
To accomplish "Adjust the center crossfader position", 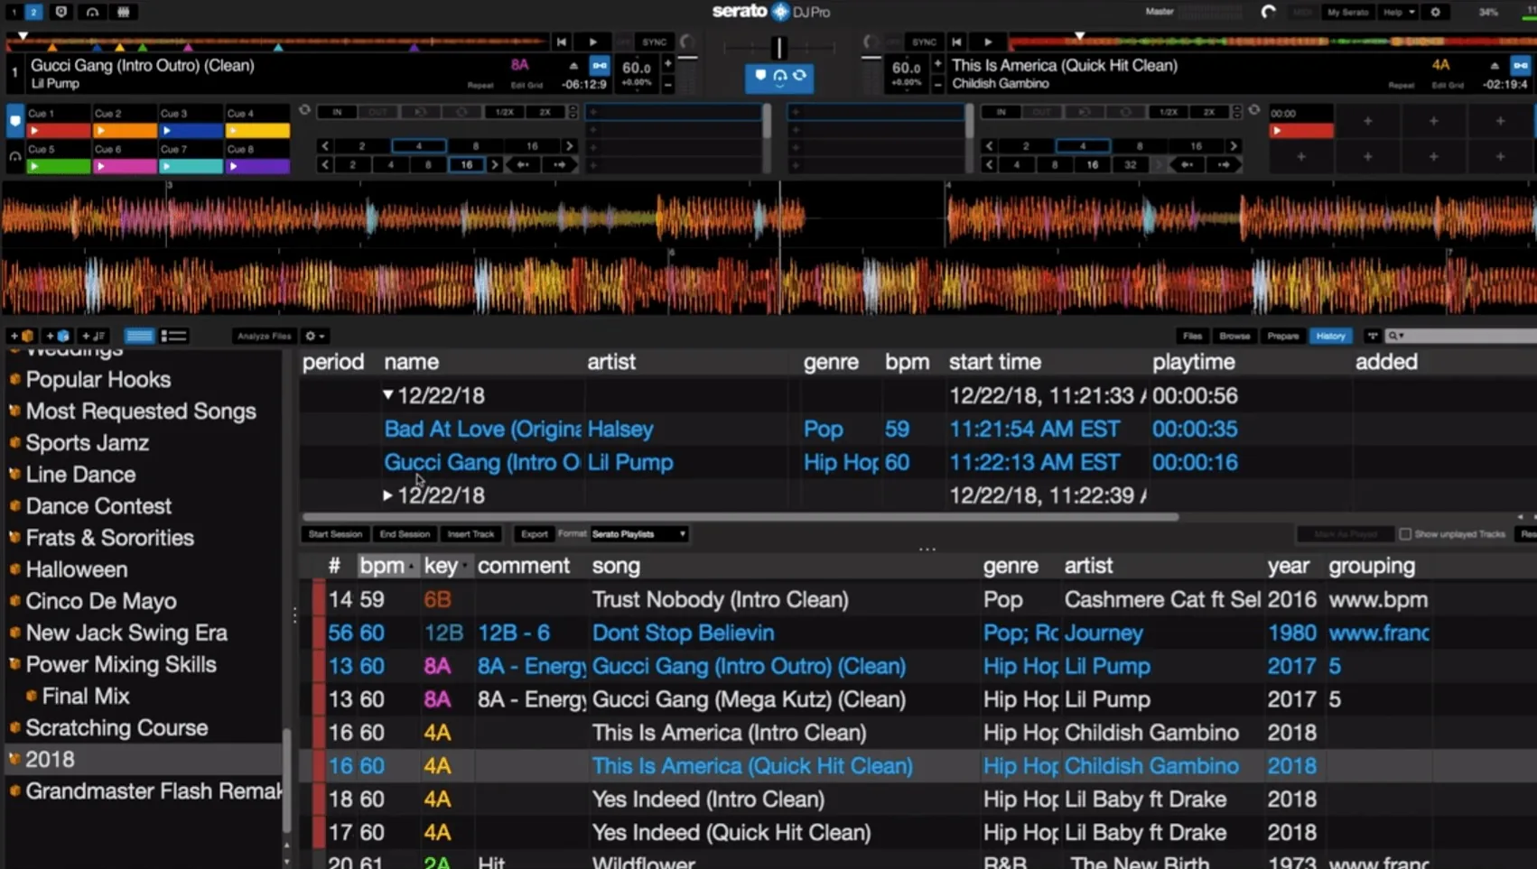I will coord(779,47).
